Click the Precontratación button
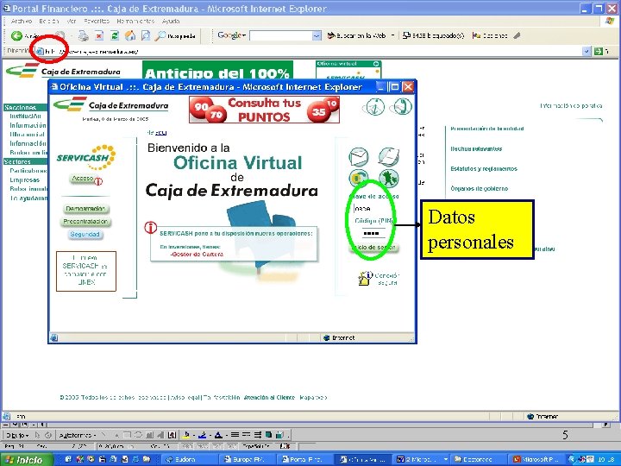Screen dimensions: 621x466 click(85, 222)
